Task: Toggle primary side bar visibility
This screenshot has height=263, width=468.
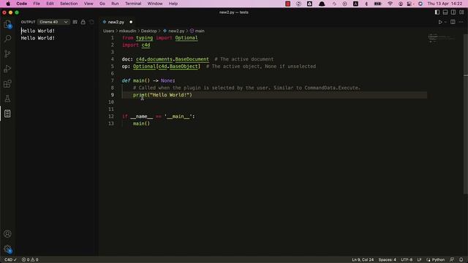Action: (437, 12)
